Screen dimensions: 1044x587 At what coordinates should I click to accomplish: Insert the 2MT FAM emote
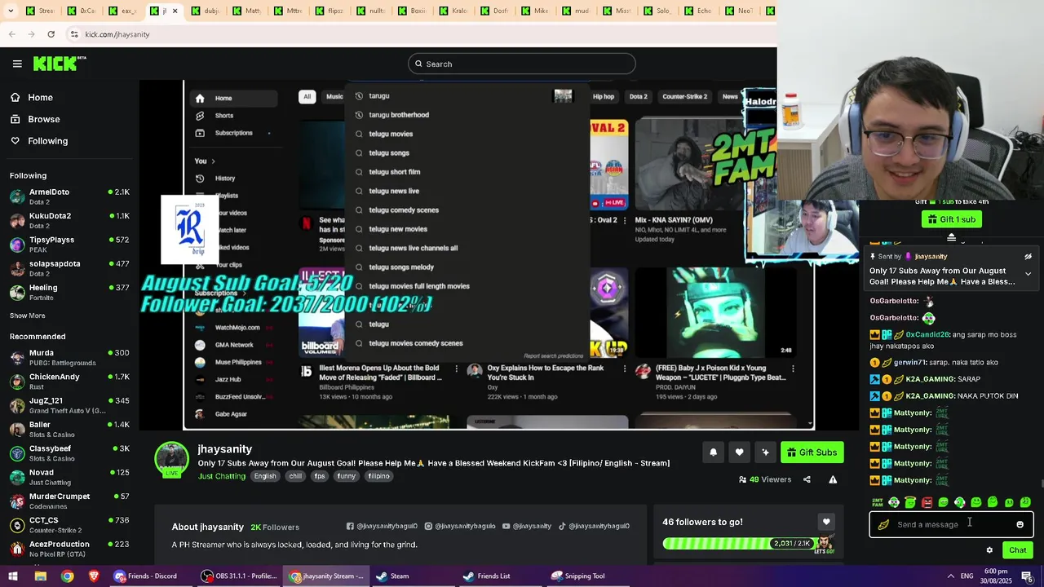878,502
